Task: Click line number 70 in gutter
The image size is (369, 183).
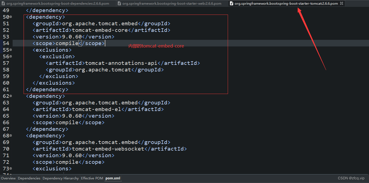Action: pos(6,149)
